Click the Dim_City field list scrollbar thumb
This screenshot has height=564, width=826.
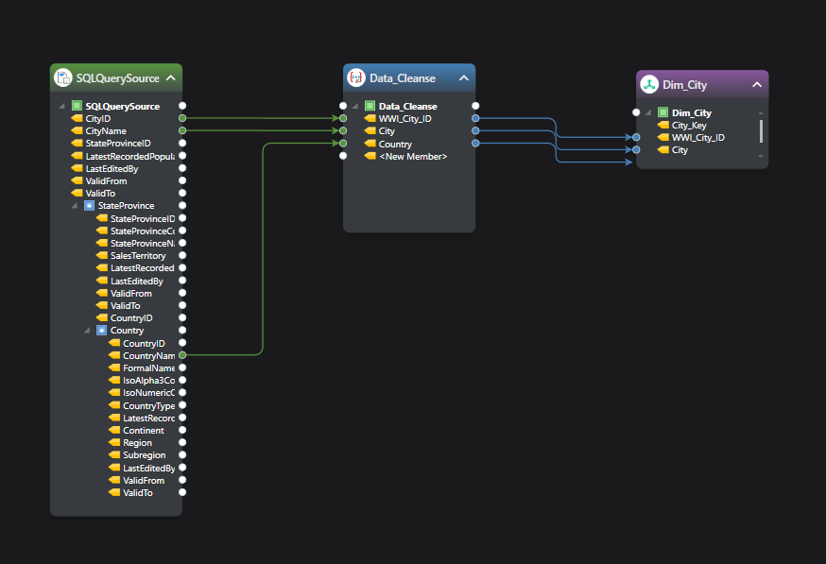(761, 131)
